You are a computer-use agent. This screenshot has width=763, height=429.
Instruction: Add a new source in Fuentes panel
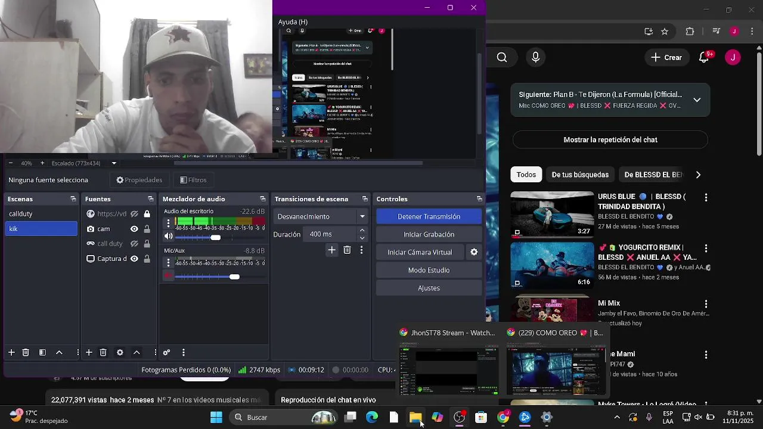(89, 353)
